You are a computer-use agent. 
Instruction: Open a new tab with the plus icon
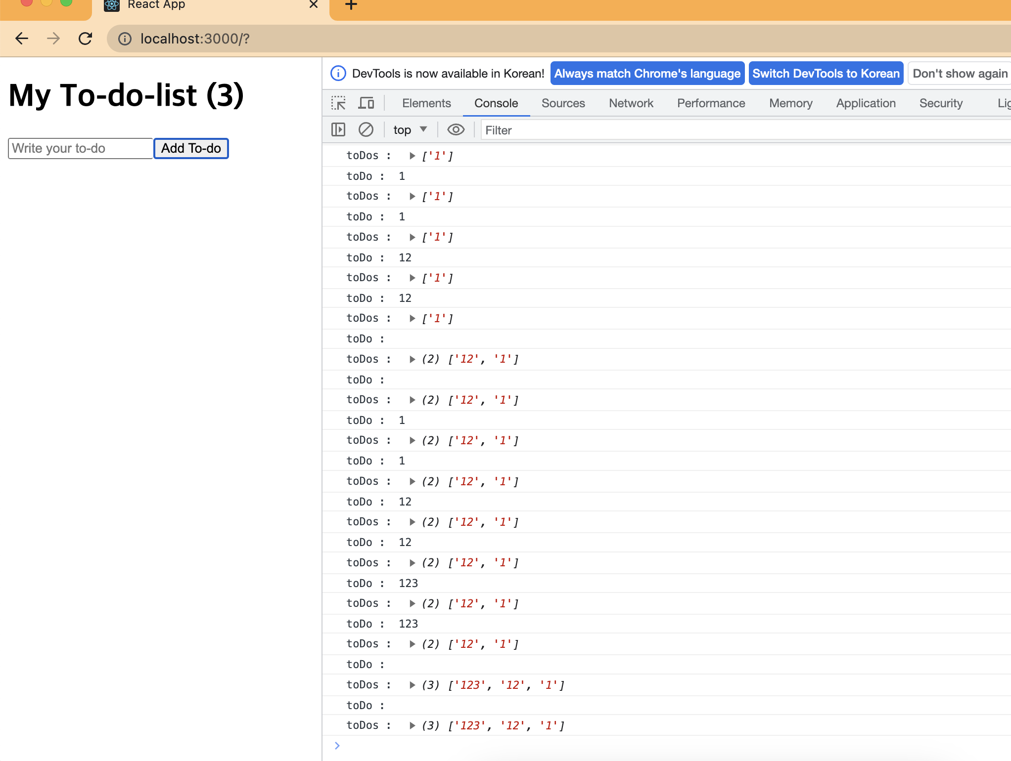click(x=351, y=5)
